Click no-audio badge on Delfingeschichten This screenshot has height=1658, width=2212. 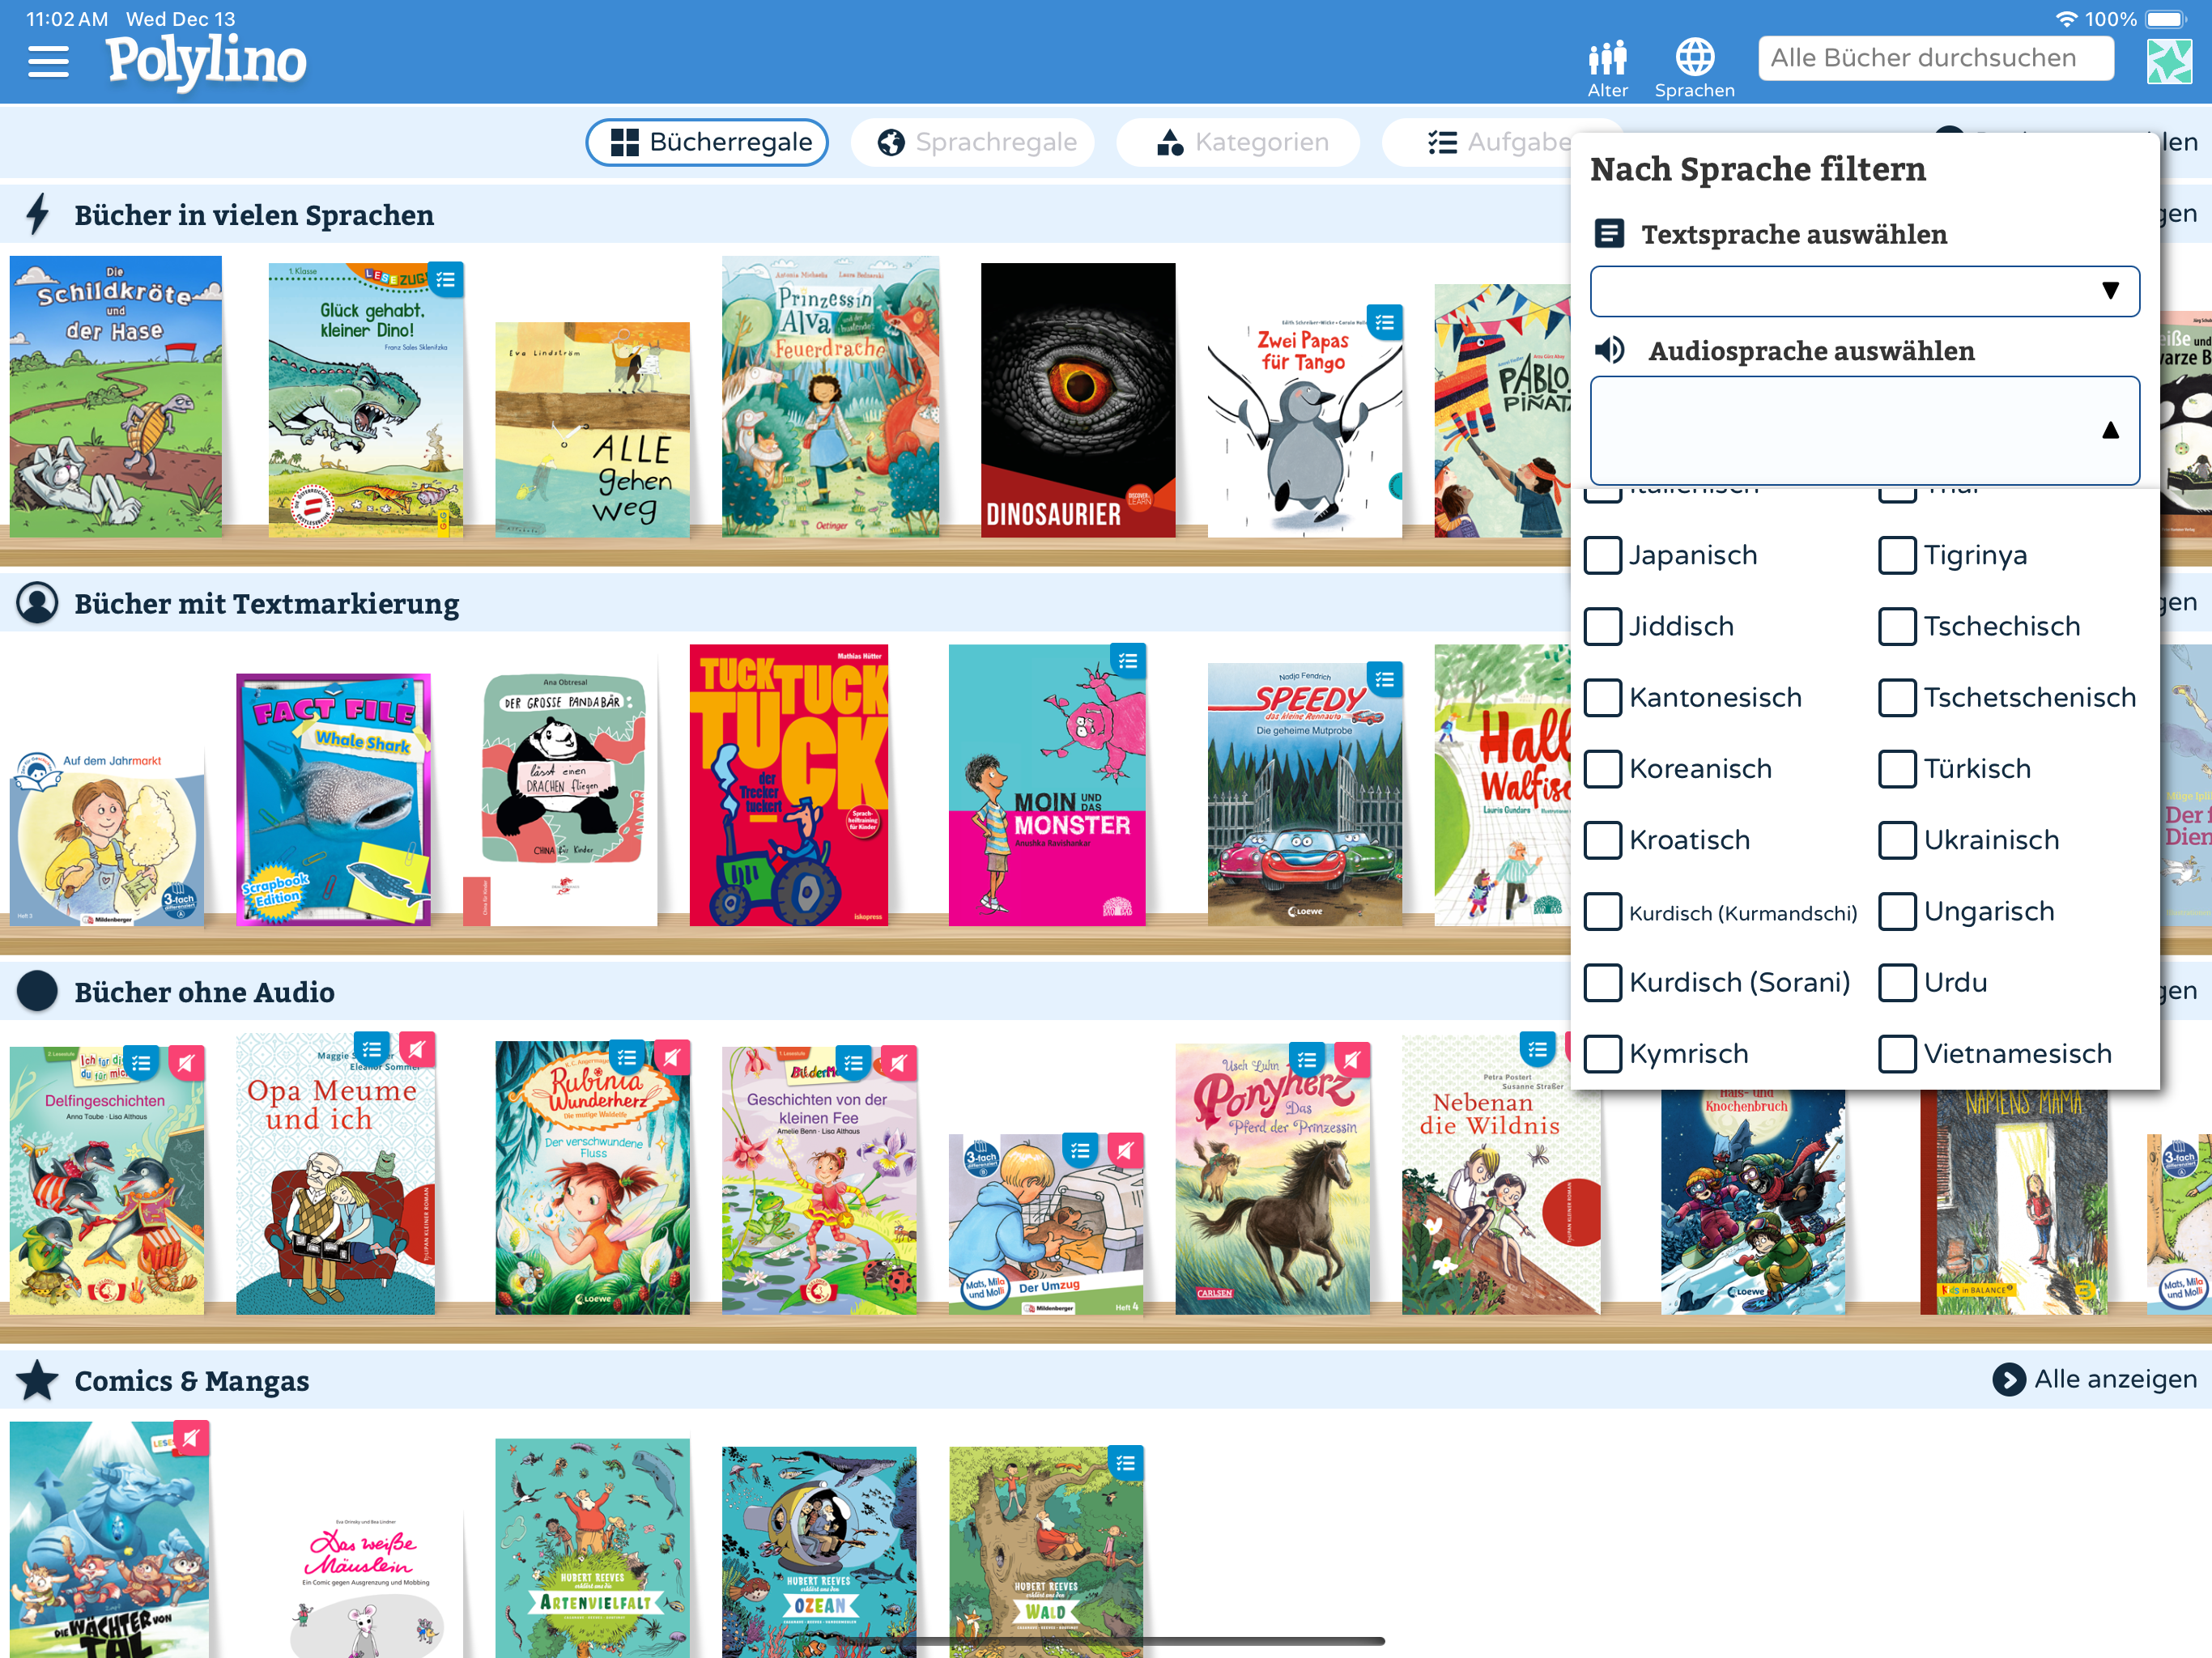[186, 1063]
